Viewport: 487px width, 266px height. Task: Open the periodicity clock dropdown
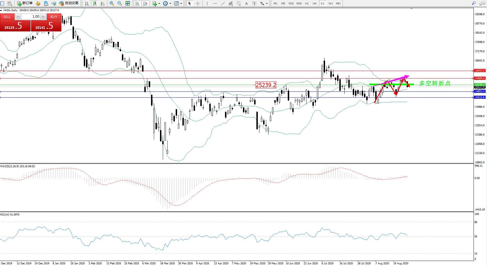pyautogui.click(x=170, y=4)
